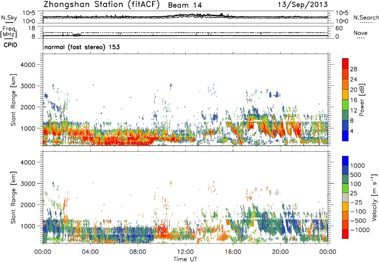The height and width of the screenshot is (262, 379).
Task: Click the gray band of velocity color bar
Action: (x=345, y=198)
